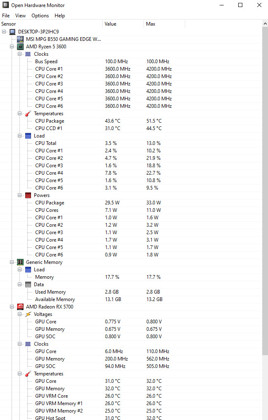Image resolution: width=268 pixels, height=420 pixels.
Task: Click the CPU Temperatures thermometer icon
Action: point(28,114)
